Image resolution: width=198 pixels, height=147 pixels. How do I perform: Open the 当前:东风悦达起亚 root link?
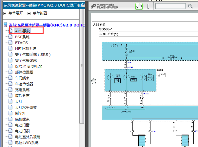(47, 25)
